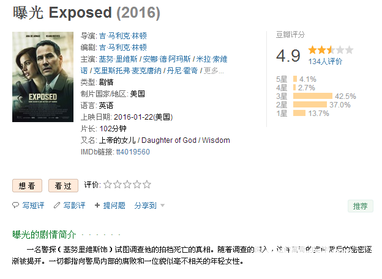Screen dimensions: 382x279
Task: Open the IMDb link tt4019560
Action: coord(133,152)
